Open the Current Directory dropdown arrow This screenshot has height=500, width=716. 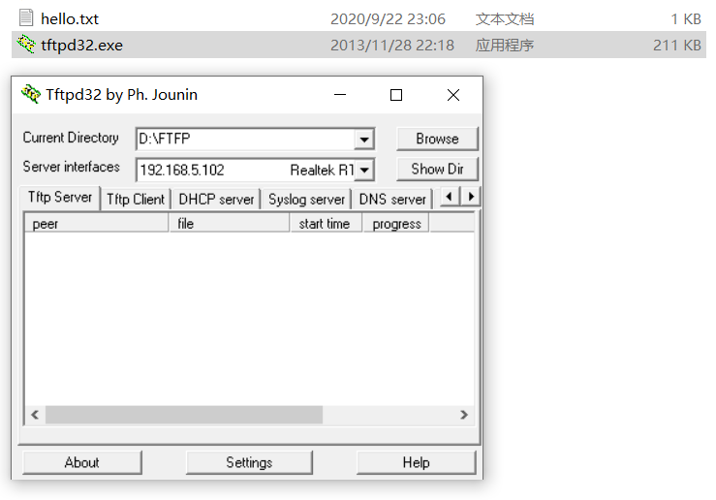(364, 140)
